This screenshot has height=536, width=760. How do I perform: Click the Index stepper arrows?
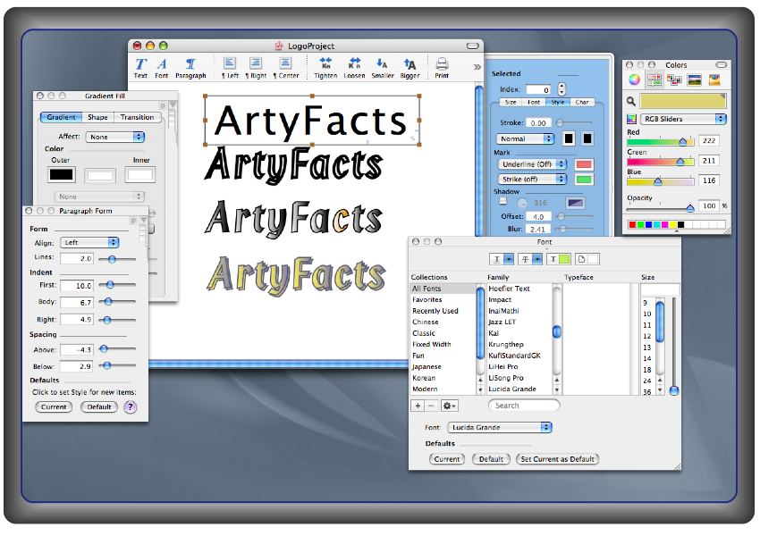click(562, 89)
